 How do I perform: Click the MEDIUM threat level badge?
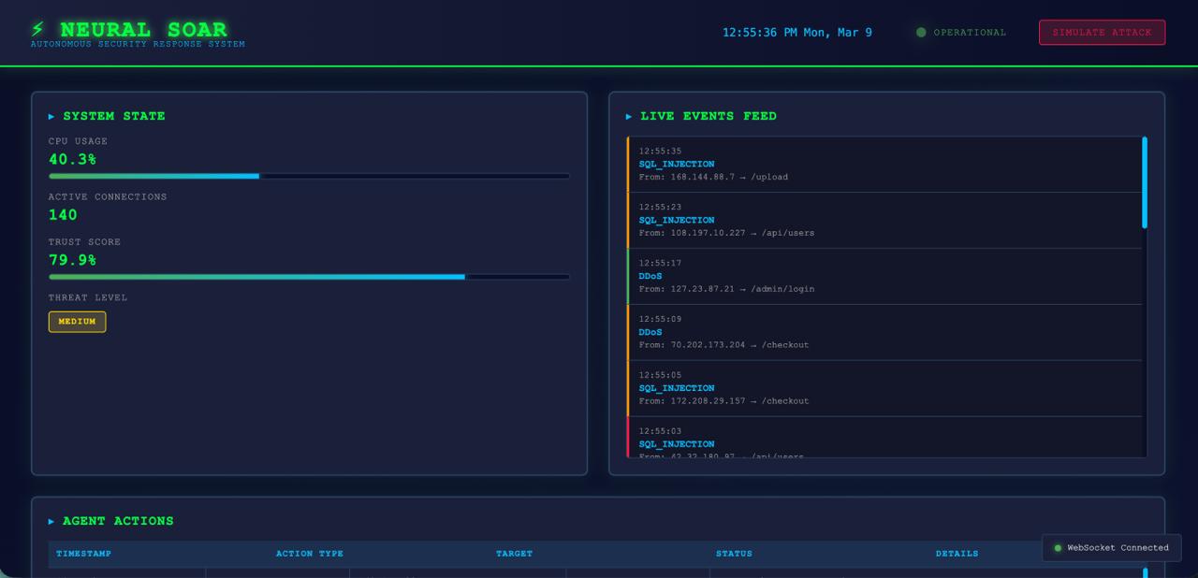point(77,321)
